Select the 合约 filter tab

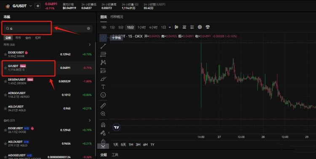tap(28, 38)
